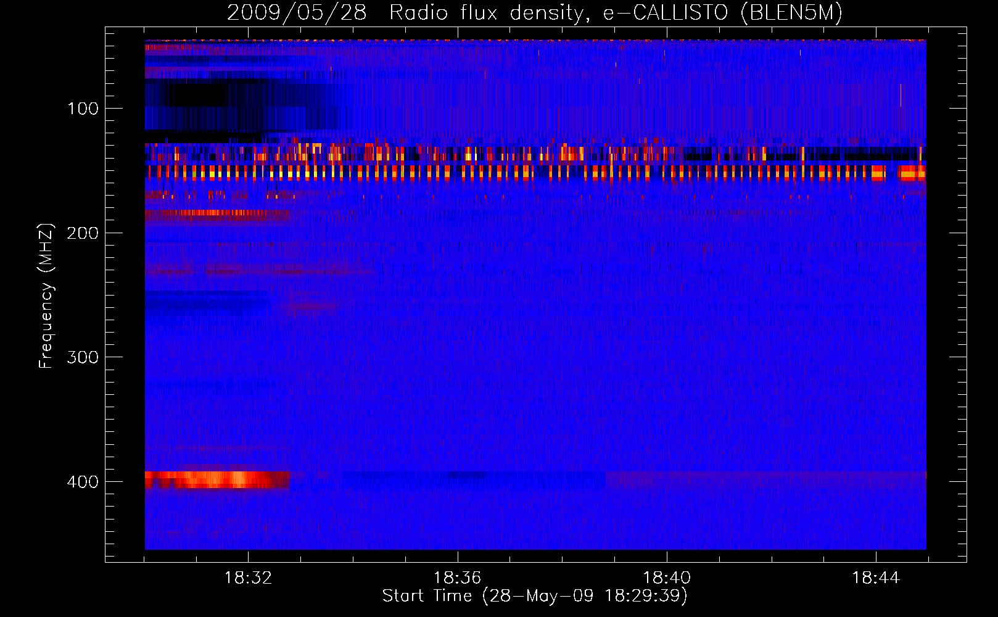Click the 18:36 time tick label
This screenshot has width=998, height=617.
[x=457, y=578]
